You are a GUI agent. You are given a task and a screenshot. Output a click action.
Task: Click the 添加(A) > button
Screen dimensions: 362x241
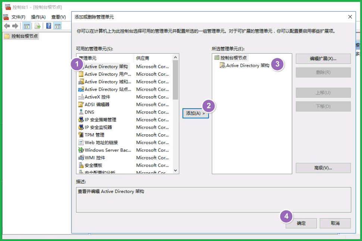tap(196, 113)
